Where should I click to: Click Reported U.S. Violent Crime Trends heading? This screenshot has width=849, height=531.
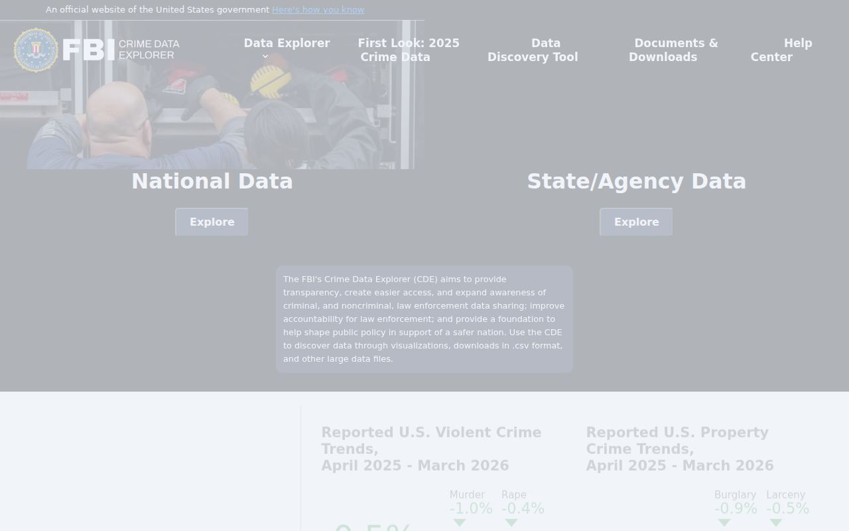431,449
